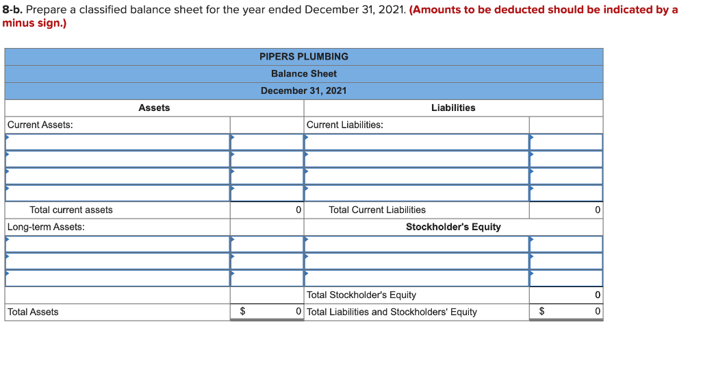Image resolution: width=701 pixels, height=381 pixels.
Task: Click the December 31, 2021 header
Action: [304, 91]
